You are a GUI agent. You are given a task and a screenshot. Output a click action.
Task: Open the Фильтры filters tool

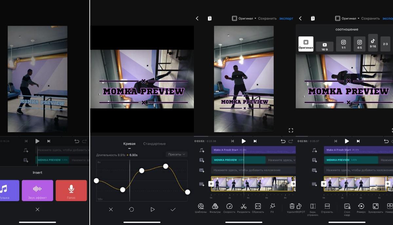tap(215, 207)
